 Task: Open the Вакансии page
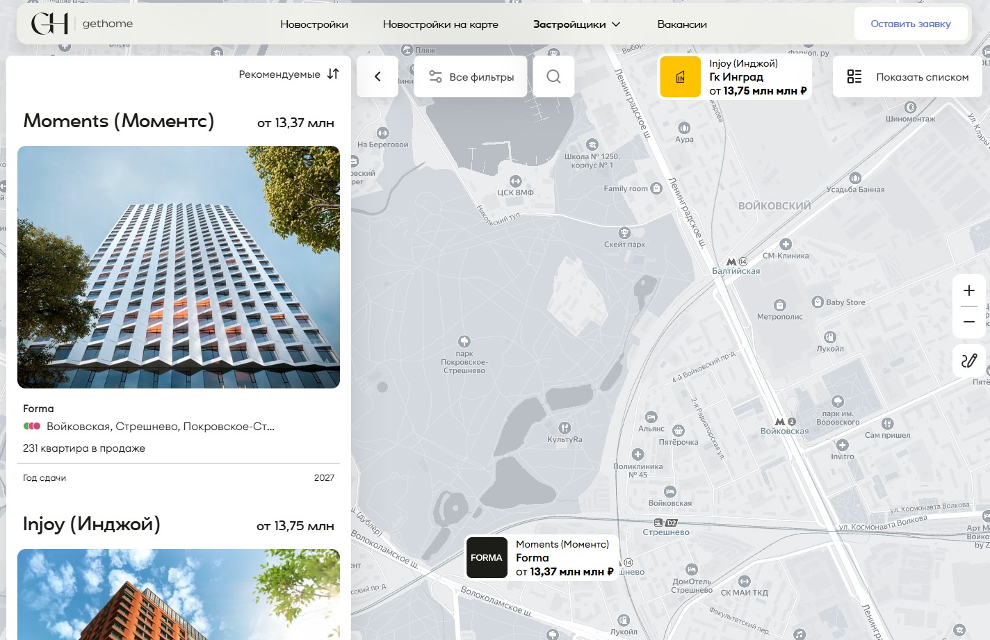coord(682,24)
